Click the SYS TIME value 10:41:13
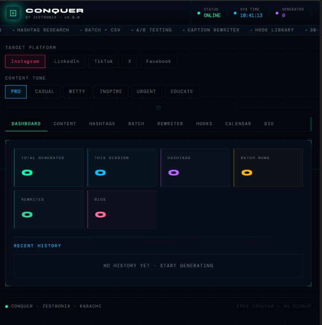Screen dimensions: 322x325 pos(251,15)
